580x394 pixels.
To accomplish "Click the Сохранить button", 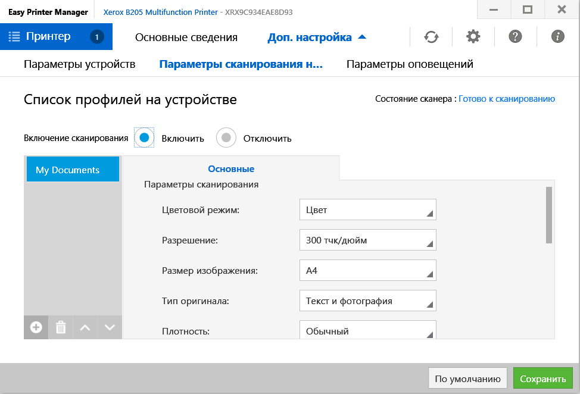I will (542, 379).
